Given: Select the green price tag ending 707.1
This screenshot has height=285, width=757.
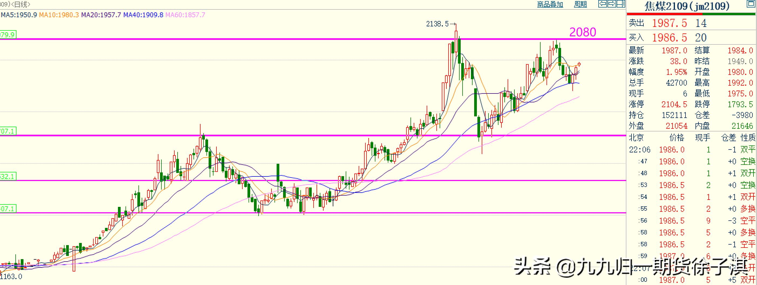Looking at the screenshot, I should tap(8, 131).
